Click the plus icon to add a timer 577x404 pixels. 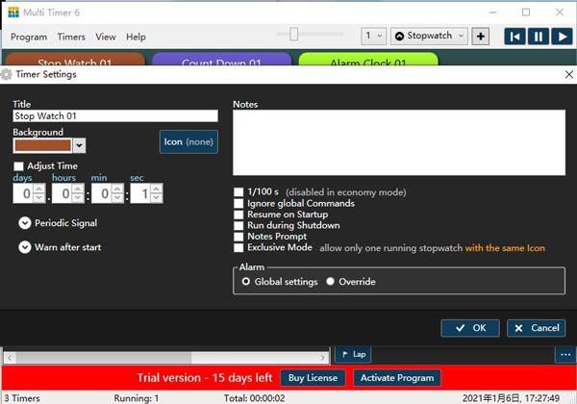coord(481,37)
